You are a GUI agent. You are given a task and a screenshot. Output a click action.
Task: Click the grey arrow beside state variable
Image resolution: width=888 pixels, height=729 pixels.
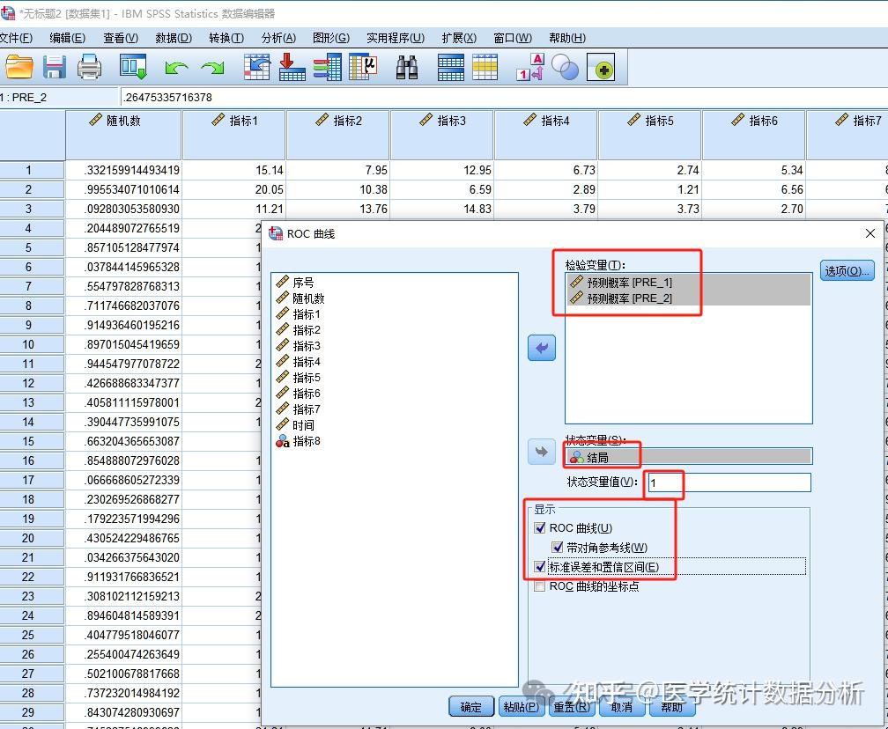542,452
